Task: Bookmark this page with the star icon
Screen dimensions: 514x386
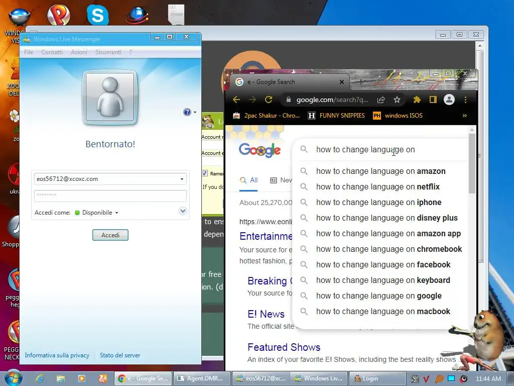Action: coord(397,100)
